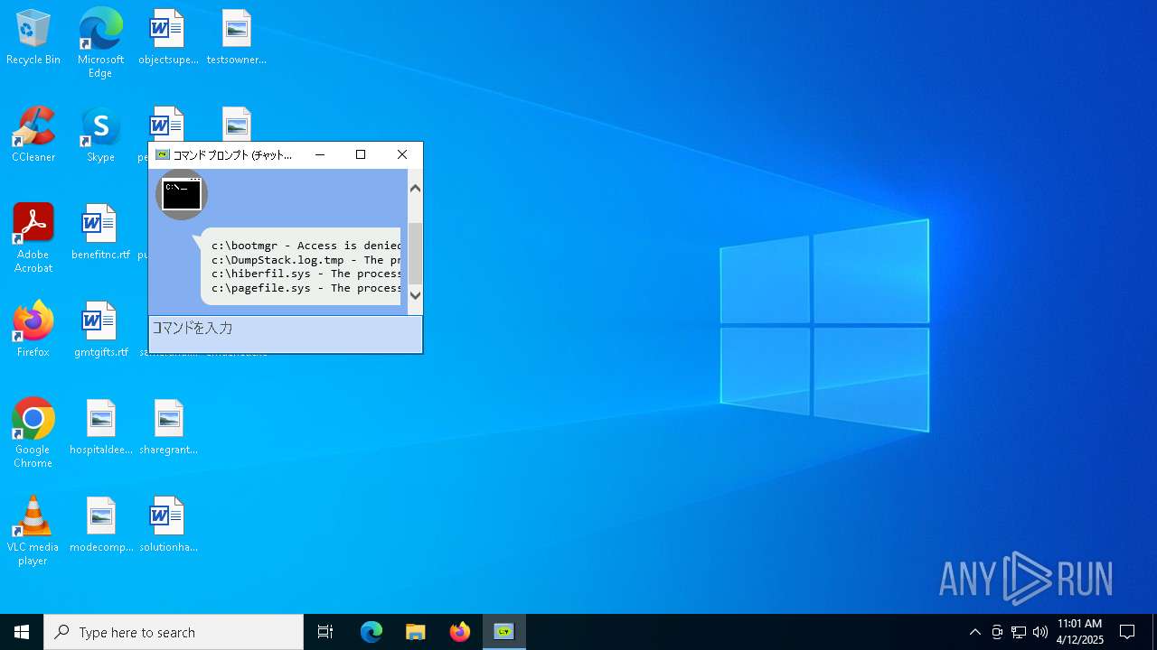Click the 'c:\bootmgr - Access is denied' line

point(306,246)
